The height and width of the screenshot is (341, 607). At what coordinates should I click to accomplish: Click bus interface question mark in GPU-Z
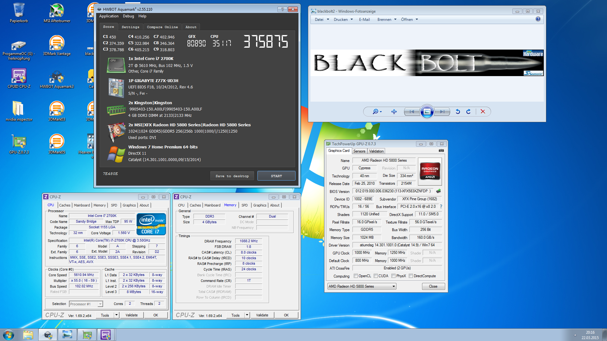point(441,206)
